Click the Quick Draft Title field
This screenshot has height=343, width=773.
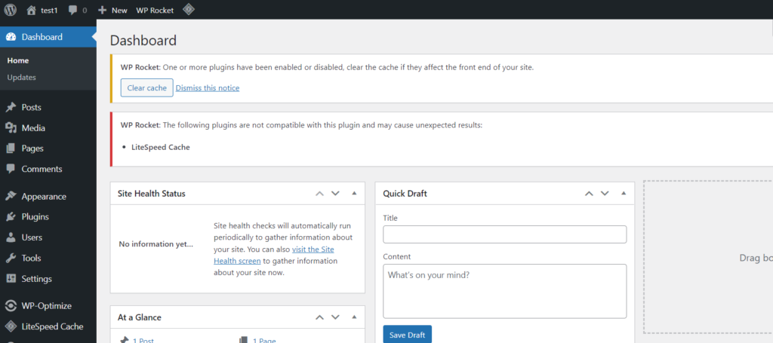(505, 234)
